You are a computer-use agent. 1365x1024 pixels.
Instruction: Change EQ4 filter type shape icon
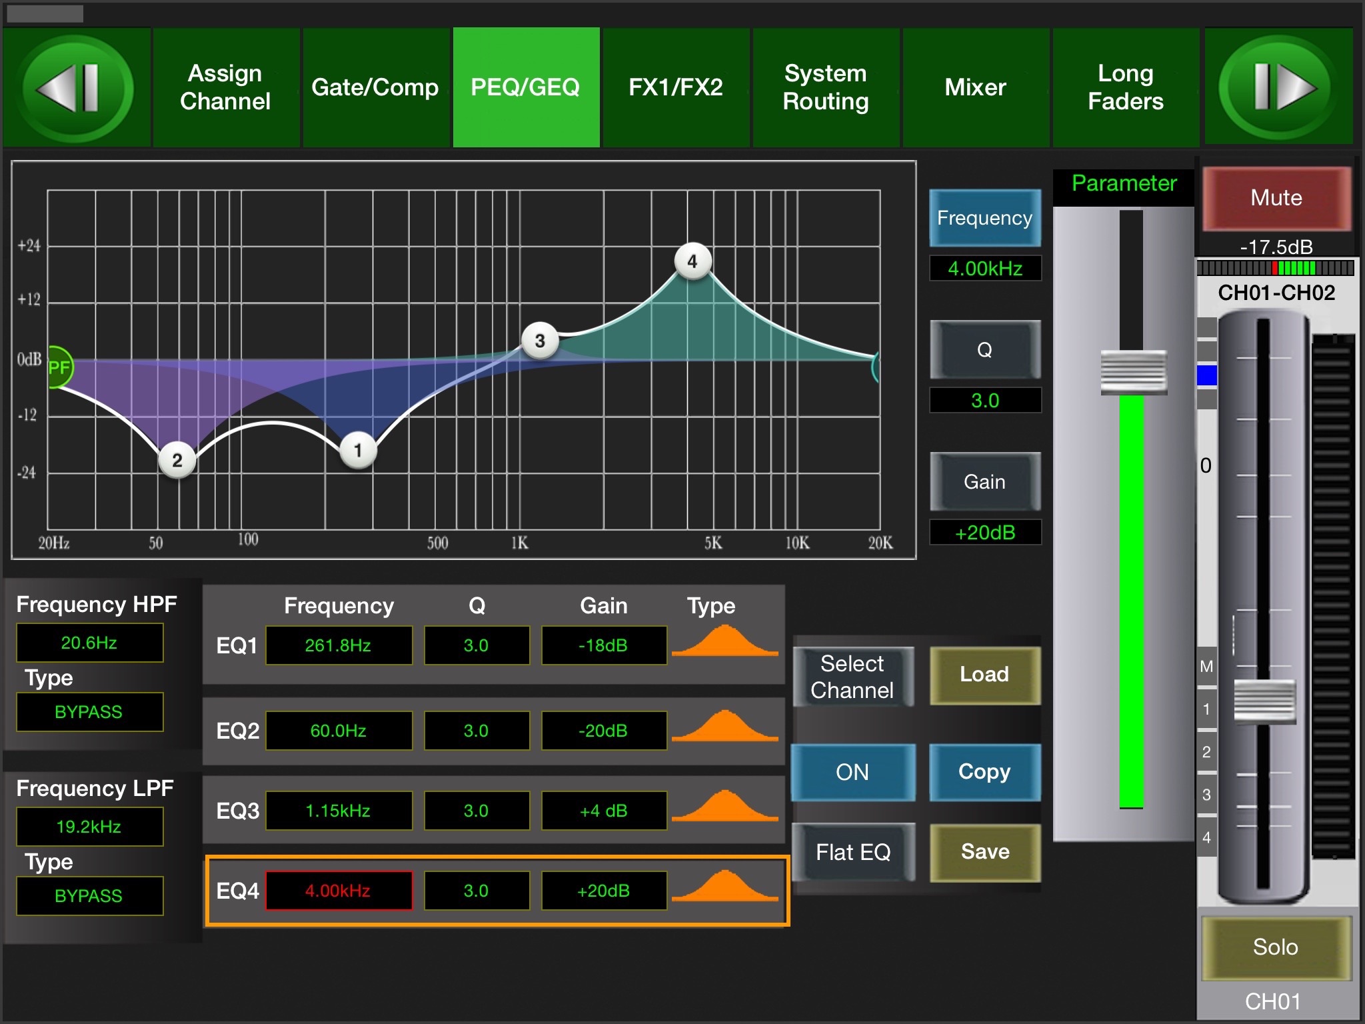click(725, 887)
